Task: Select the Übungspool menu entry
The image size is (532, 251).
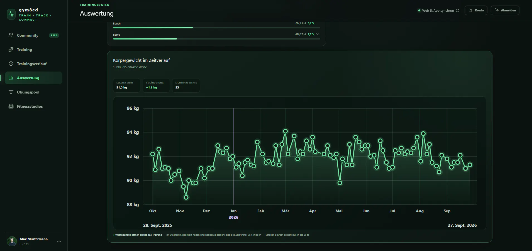Action: [x=33, y=92]
